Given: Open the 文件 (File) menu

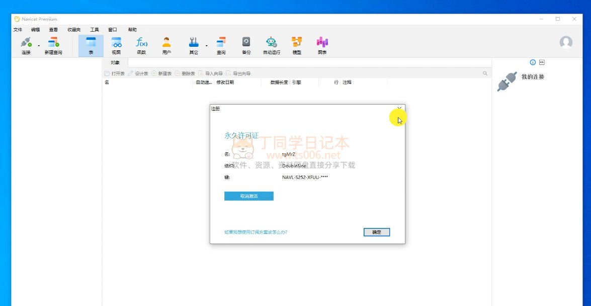Looking at the screenshot, I should coord(18,30).
